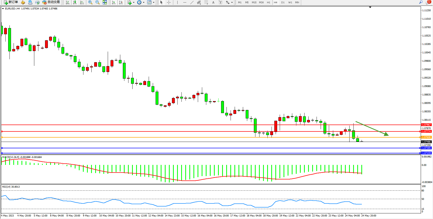The image size is (433, 219).
Task: Tile chart windows with grid icon
Action: coord(105,2)
